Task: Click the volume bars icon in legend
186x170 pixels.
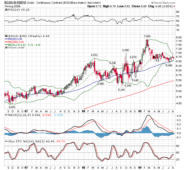Action: pyautogui.click(x=6, y=48)
